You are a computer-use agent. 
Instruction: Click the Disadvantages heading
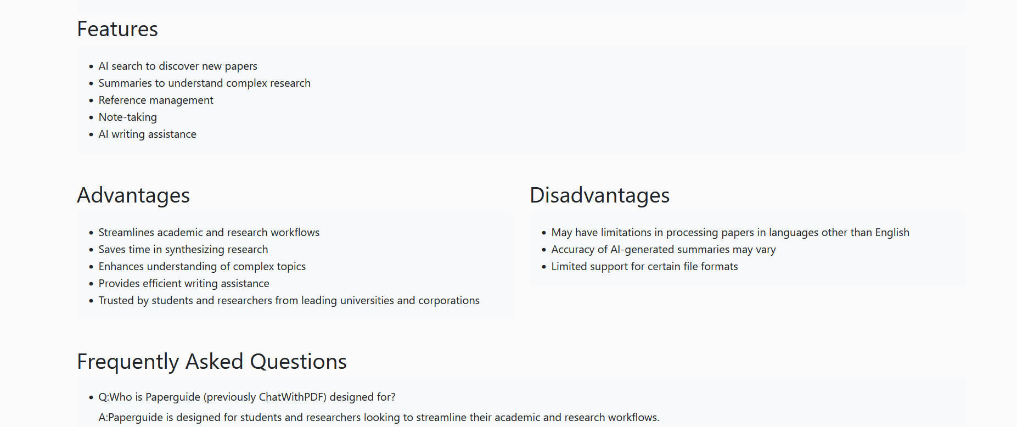(599, 195)
